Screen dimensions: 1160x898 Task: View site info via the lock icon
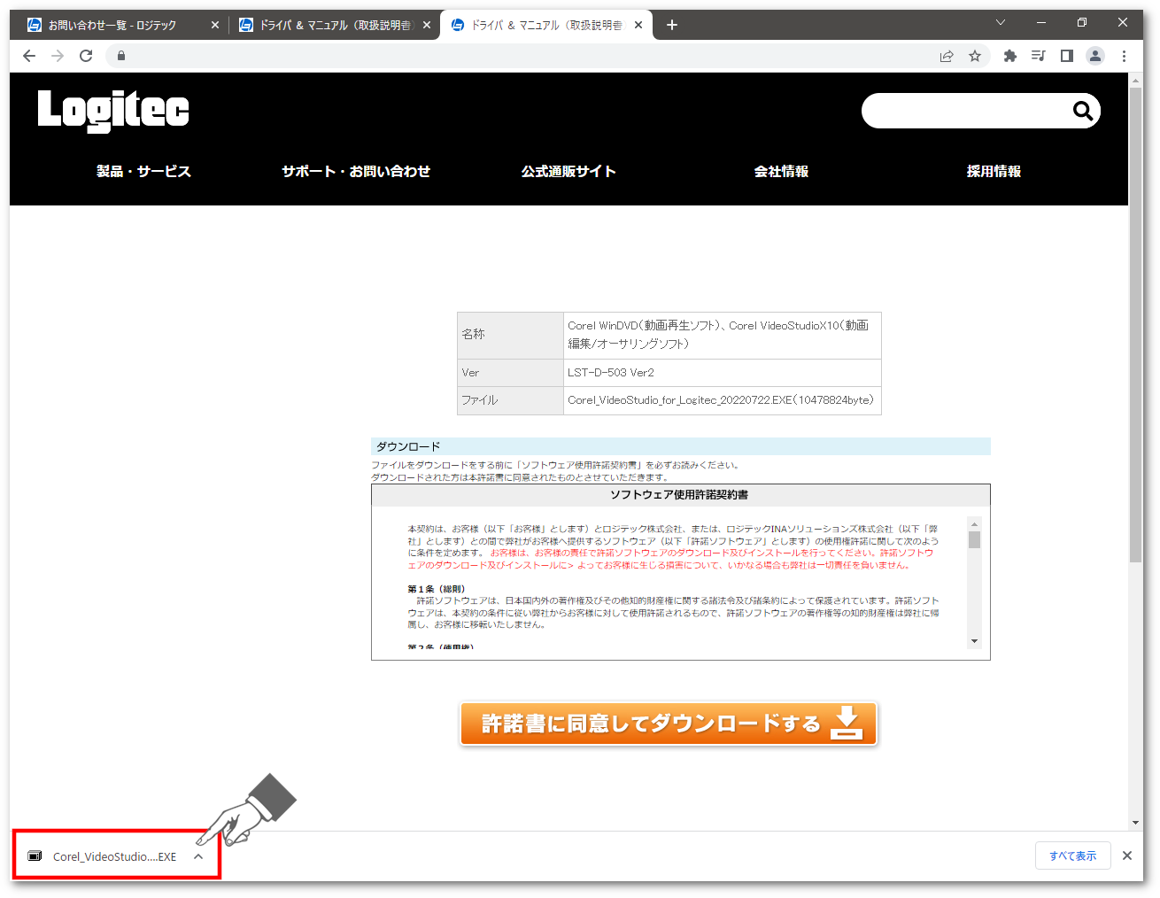coord(121,56)
